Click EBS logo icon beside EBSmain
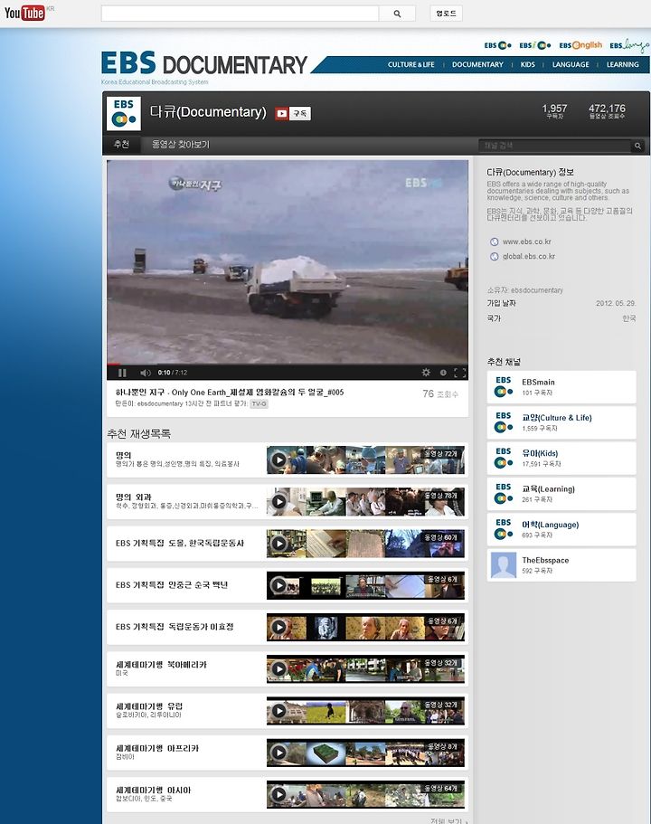This screenshot has width=651, height=824. (504, 387)
